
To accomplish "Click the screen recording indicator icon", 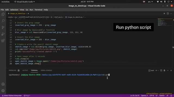I will click(144, 2).
